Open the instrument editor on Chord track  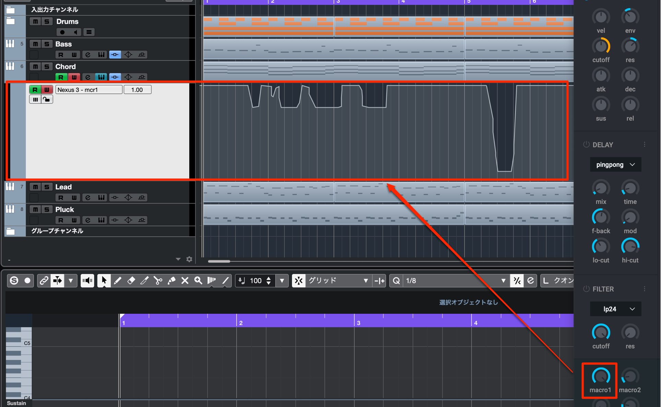101,77
